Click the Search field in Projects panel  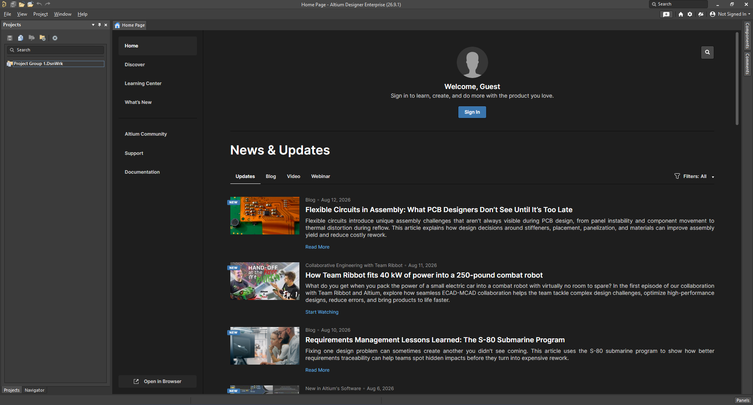55,50
